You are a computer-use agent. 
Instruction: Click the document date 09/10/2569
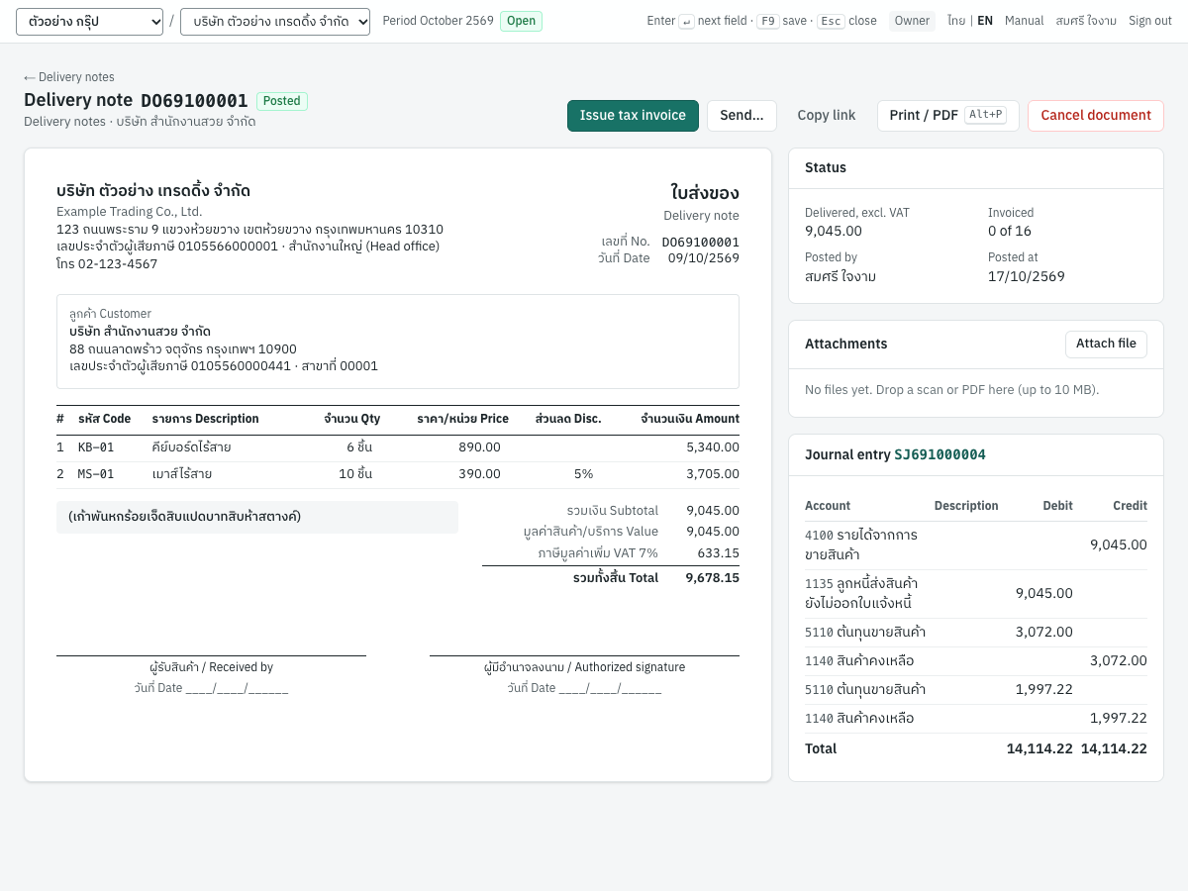(704, 258)
